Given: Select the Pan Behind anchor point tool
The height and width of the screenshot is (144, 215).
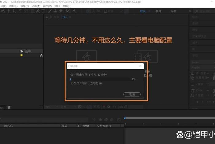Looking at the screenshot, I should tap(26, 11).
